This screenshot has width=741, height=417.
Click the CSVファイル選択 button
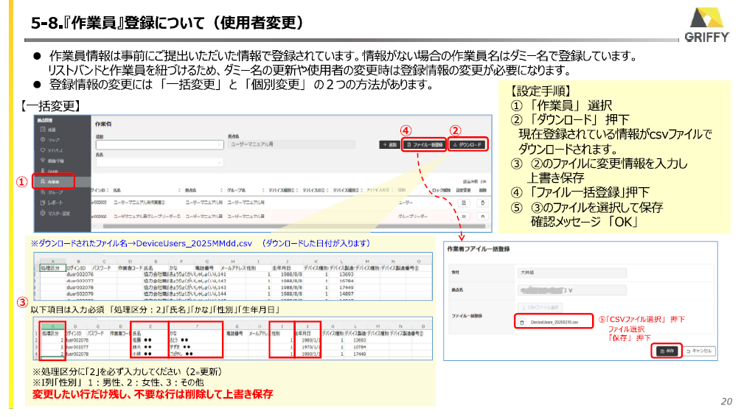[x=540, y=307]
